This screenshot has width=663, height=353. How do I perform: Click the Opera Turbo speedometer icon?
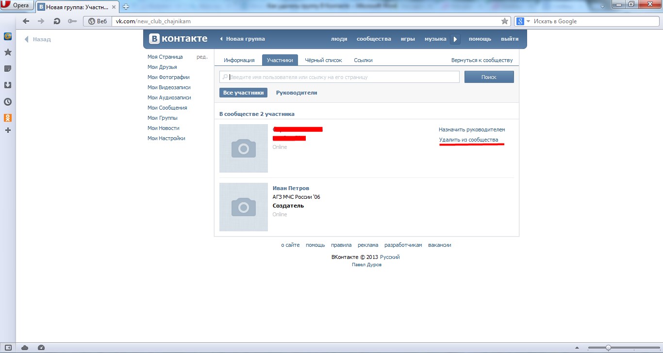click(41, 348)
